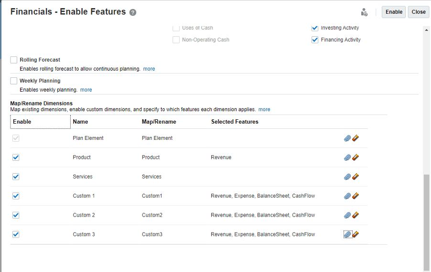Click the paperclip icon in Product row
This screenshot has height=272, width=431.
pos(347,157)
